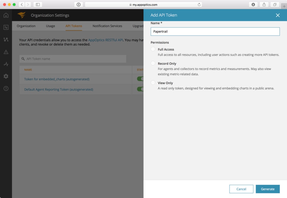Open the Metrics pulse icon in sidebar
287x198 pixels.
(6, 64)
